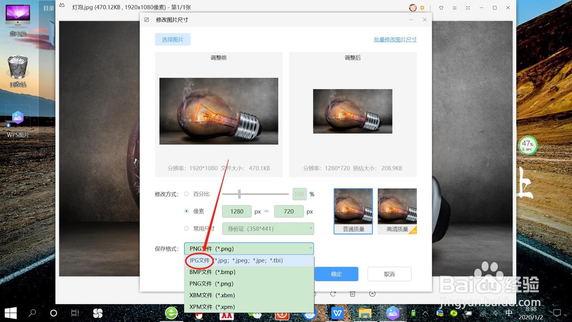This screenshot has width=572, height=322.
Task: Open the notification center icon
Action: coord(557,313)
